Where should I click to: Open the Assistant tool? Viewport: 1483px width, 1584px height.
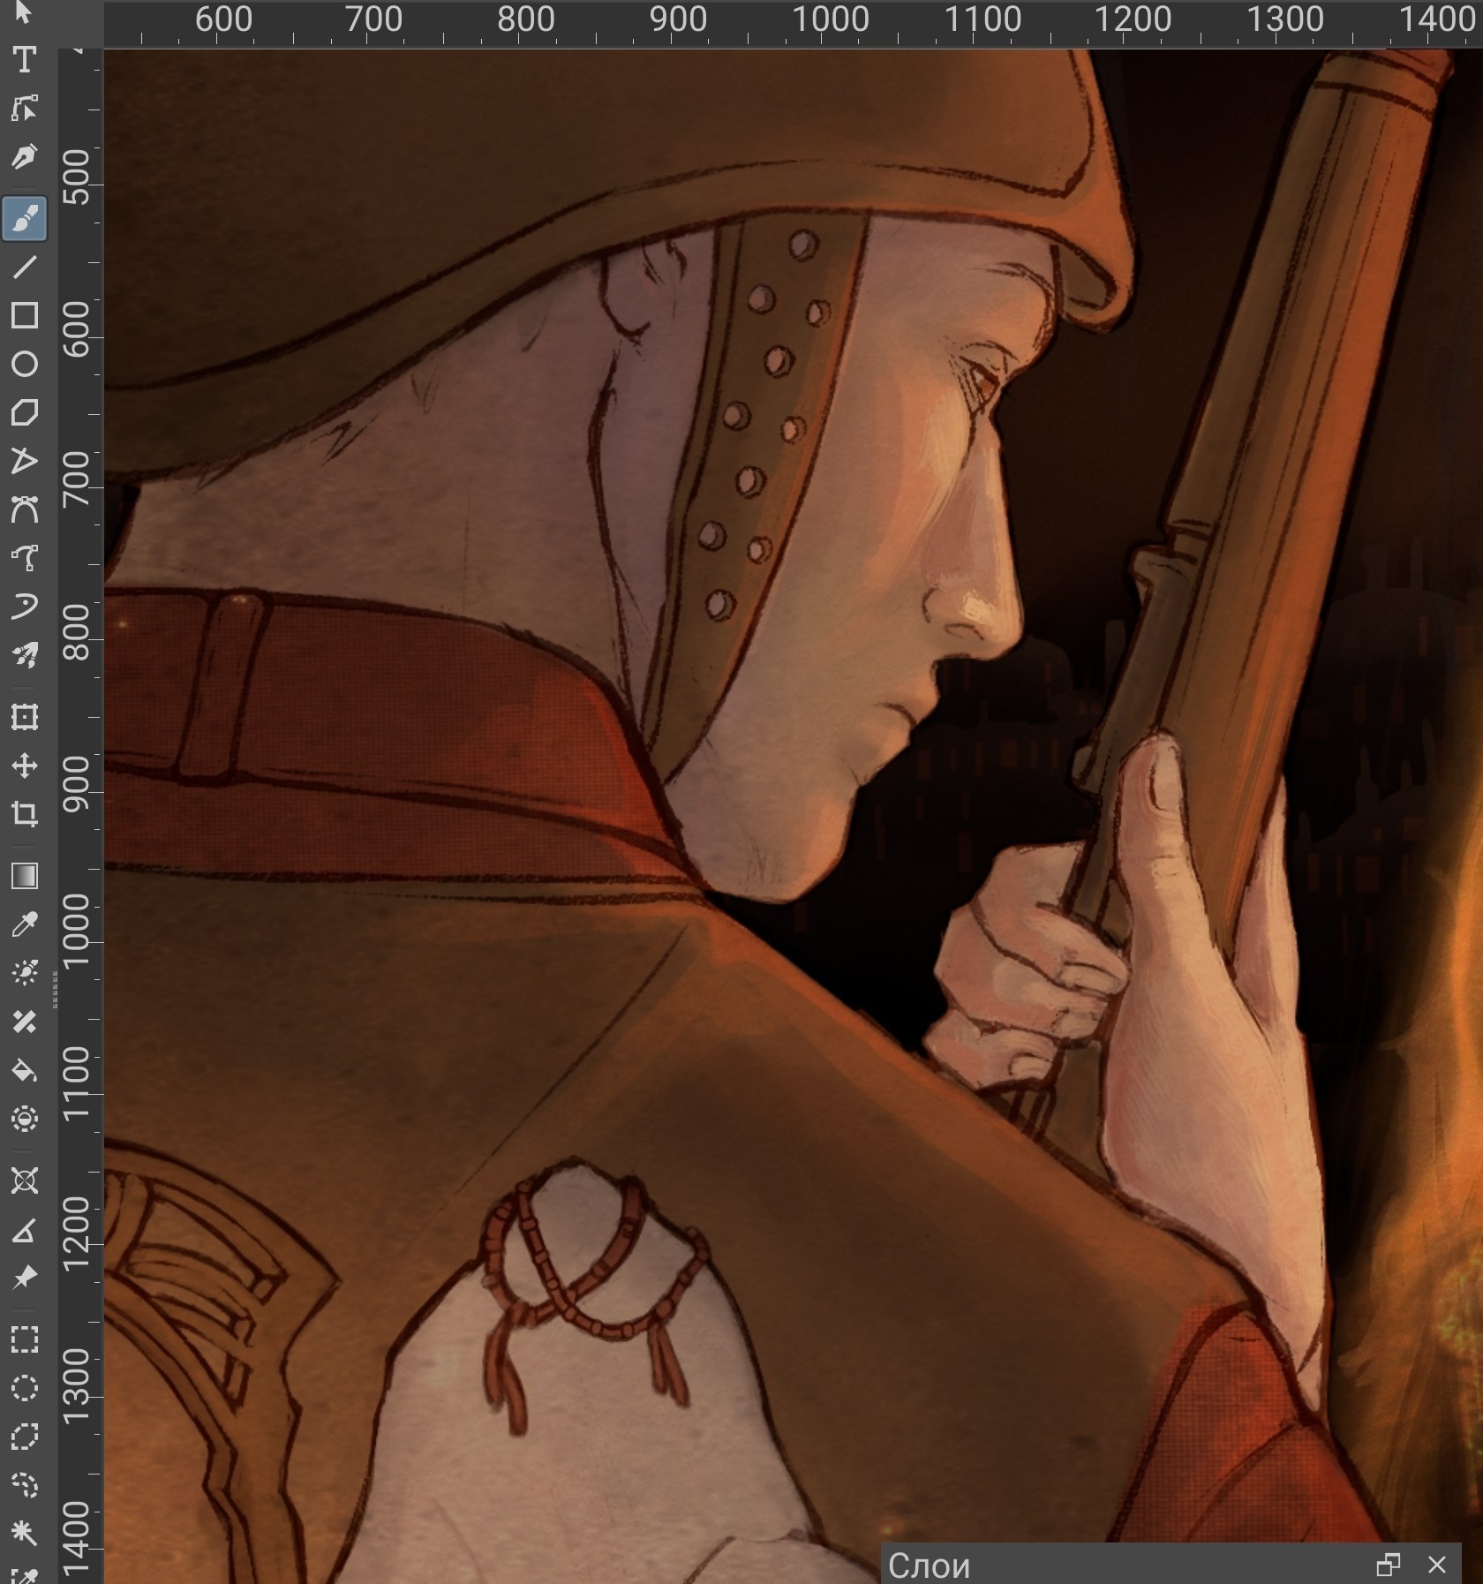[x=24, y=1180]
